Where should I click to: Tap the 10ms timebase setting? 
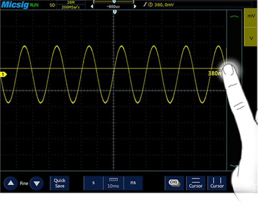click(x=114, y=183)
